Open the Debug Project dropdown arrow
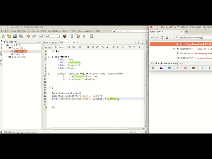The width and height of the screenshot is (212, 159). 94,36
